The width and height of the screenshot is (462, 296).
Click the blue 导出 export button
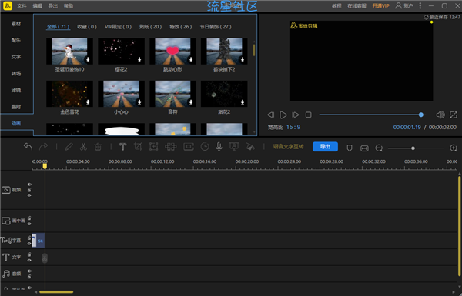click(325, 147)
